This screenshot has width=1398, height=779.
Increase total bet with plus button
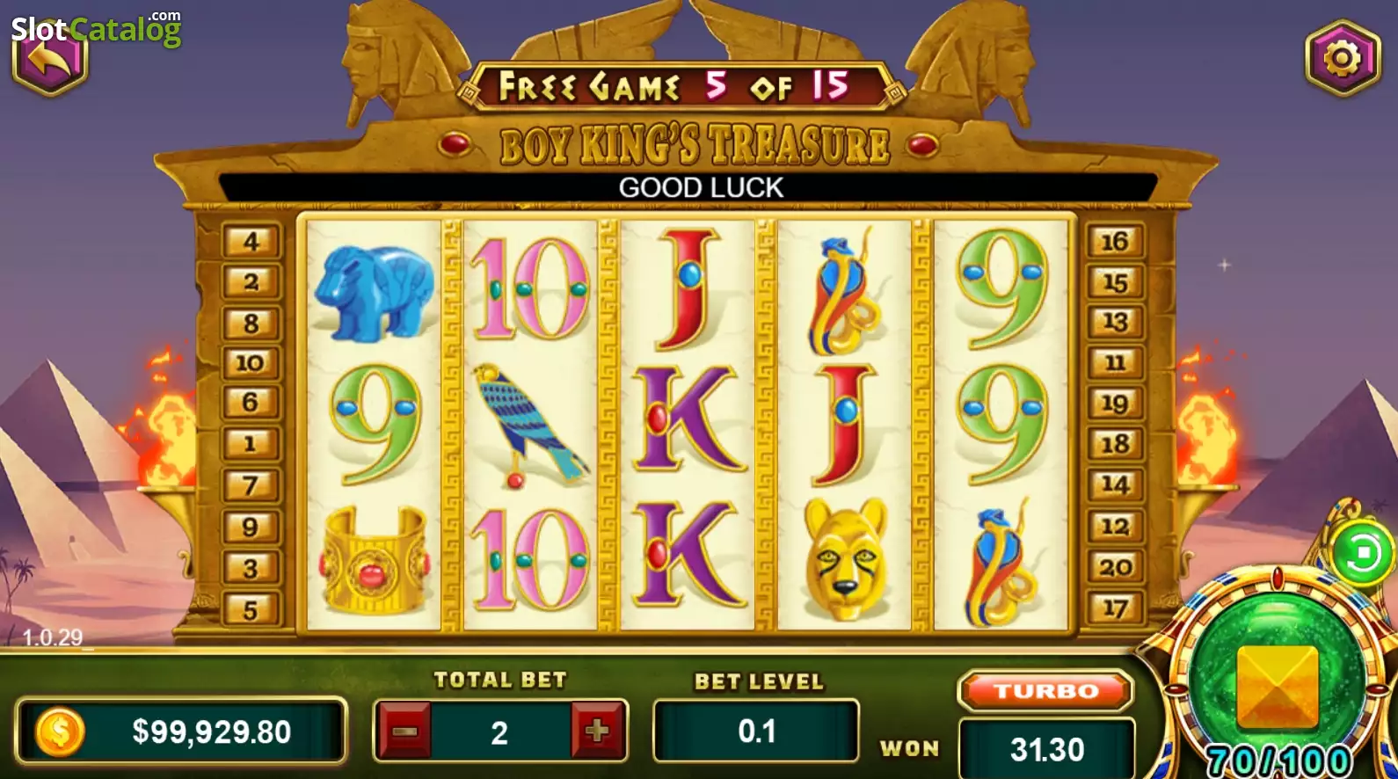pyautogui.click(x=598, y=731)
